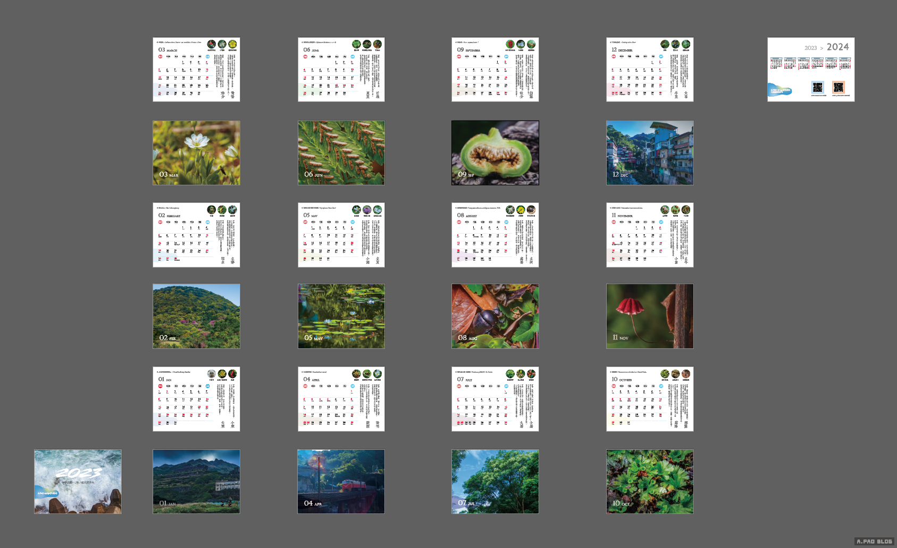Screen dimensions: 897x548
Task: Select the 12 DECEMBER calendar grid page
Action: 650,70
